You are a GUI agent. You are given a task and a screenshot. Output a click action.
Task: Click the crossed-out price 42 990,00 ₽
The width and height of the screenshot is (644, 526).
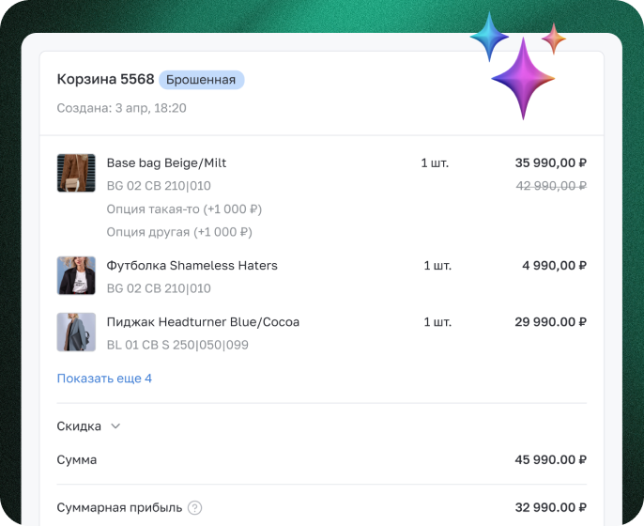(x=551, y=186)
